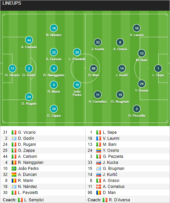The width and height of the screenshot is (170, 203).
Task: Click number 10 João Pedro circle
Action: pyautogui.click(x=77, y=85)
